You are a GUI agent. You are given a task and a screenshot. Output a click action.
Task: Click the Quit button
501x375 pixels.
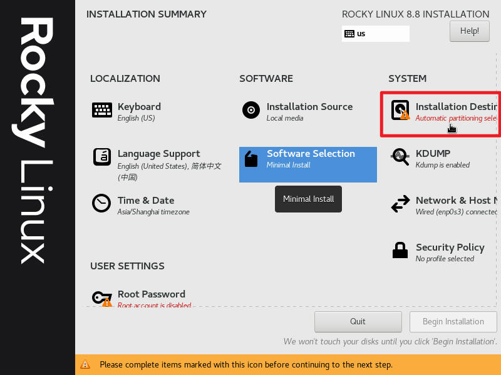[x=358, y=321]
